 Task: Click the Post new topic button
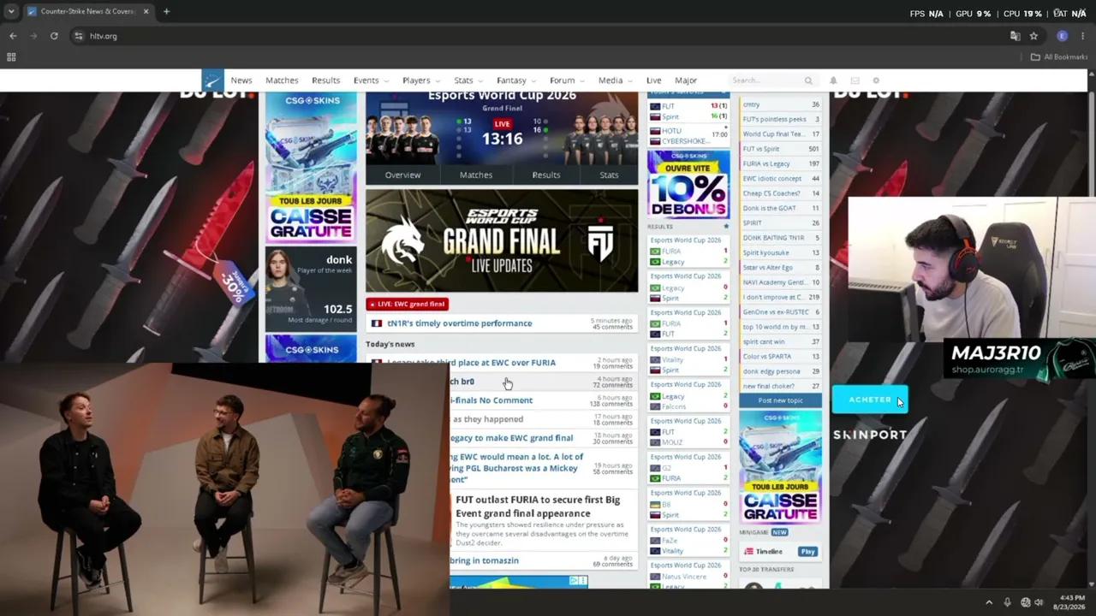[780, 400]
